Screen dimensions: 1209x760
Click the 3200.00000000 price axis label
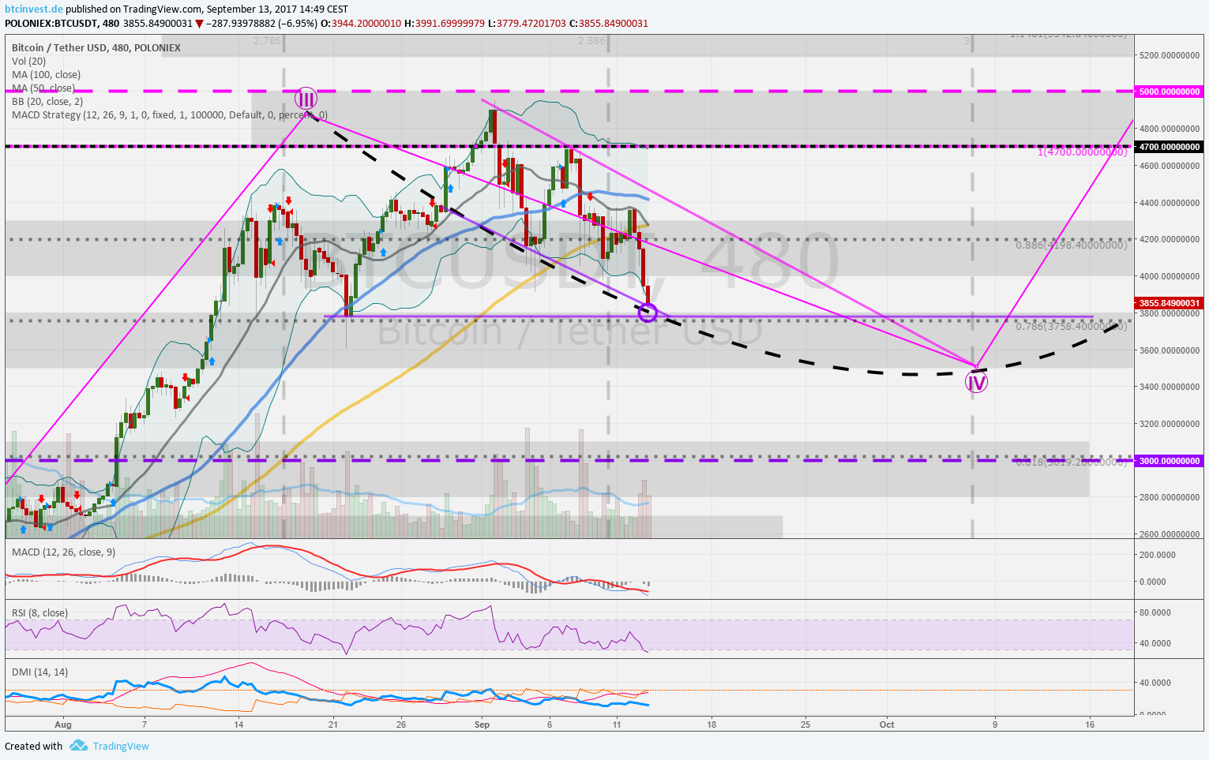pos(1170,424)
